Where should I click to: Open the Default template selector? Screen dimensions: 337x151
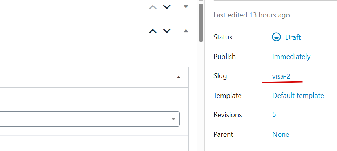(x=298, y=96)
